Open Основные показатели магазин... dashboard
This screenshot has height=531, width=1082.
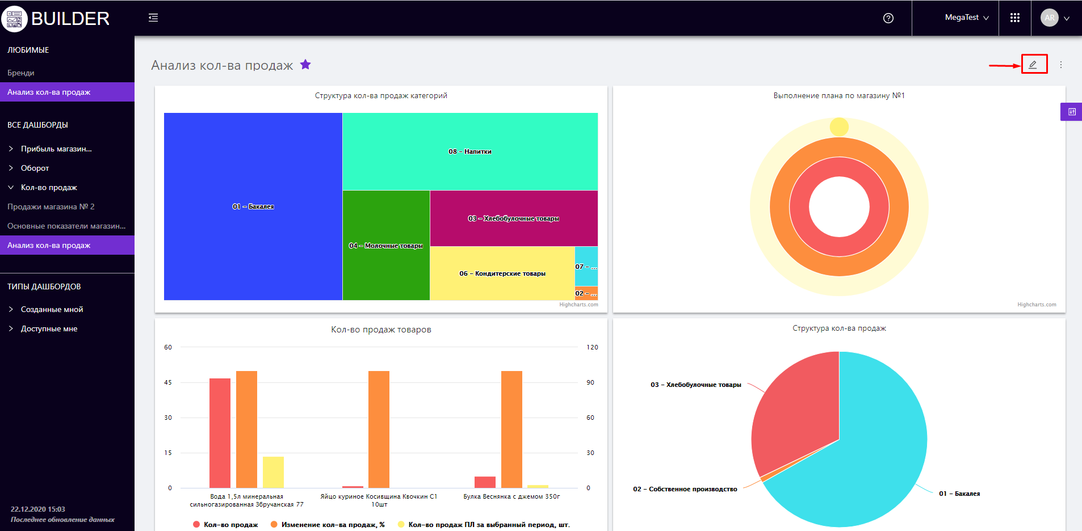[66, 226]
